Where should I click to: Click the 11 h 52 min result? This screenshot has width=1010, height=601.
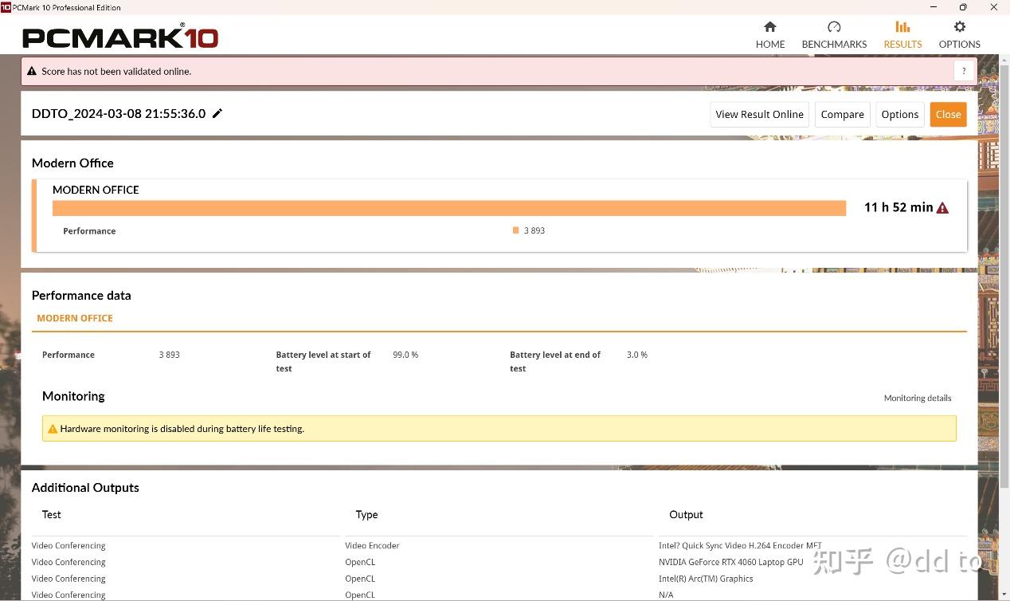(898, 207)
